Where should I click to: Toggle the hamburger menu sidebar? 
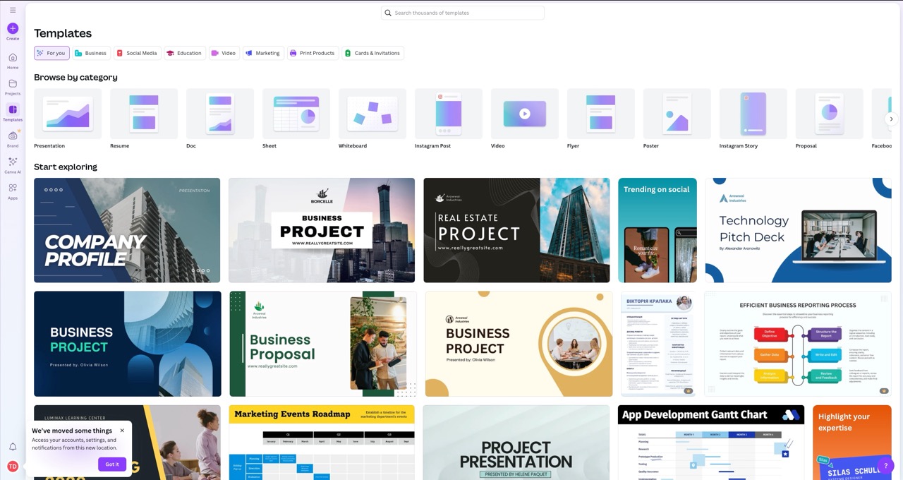pos(13,10)
